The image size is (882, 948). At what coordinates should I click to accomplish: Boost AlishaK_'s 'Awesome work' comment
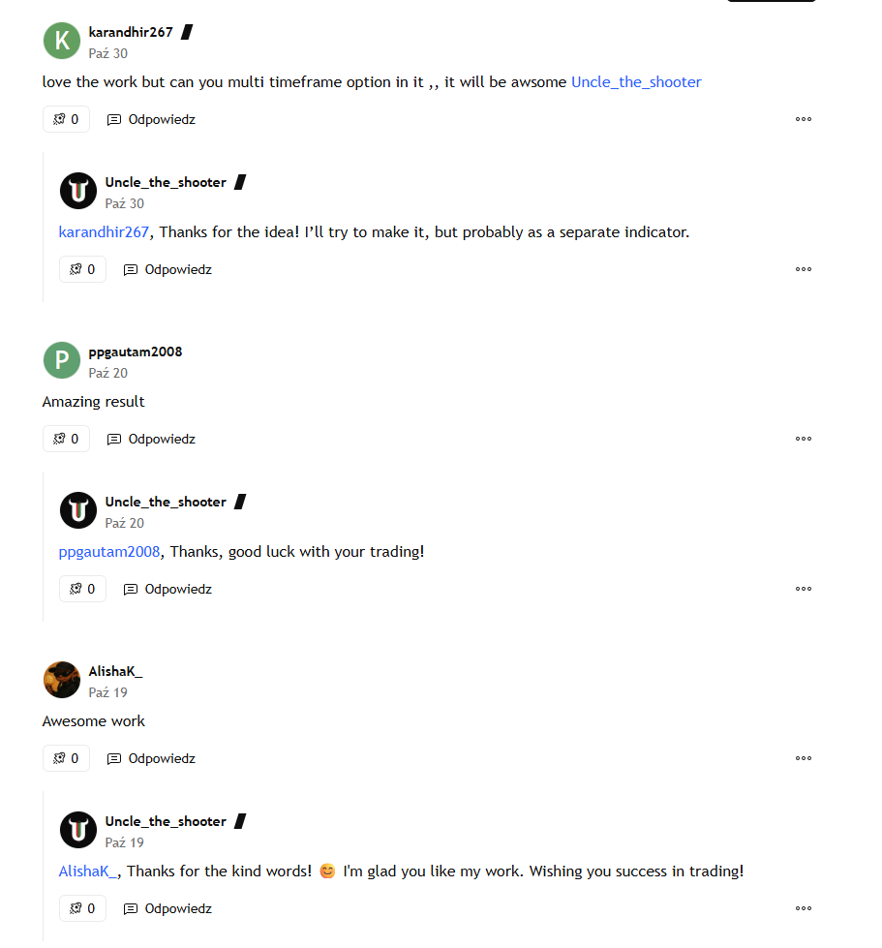click(x=66, y=758)
